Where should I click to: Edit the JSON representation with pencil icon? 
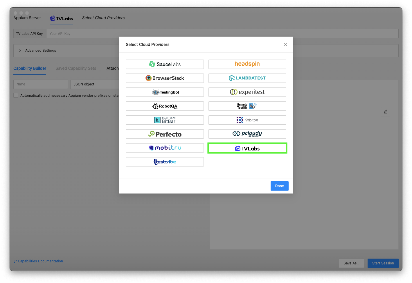tap(386, 112)
